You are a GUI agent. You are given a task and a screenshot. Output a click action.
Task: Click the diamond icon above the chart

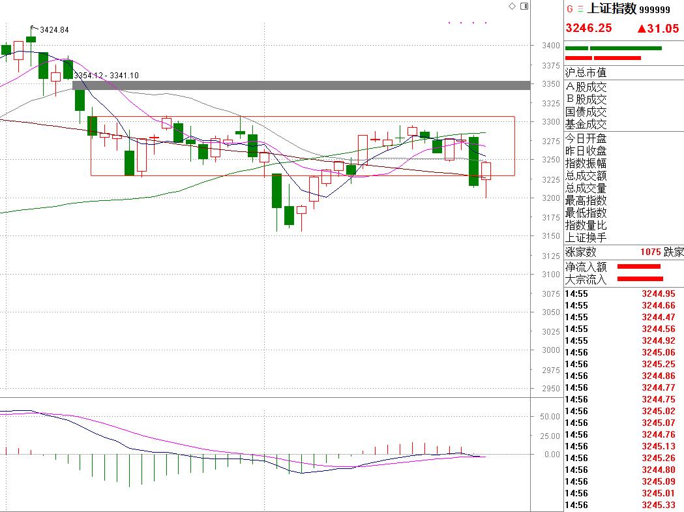[x=512, y=6]
